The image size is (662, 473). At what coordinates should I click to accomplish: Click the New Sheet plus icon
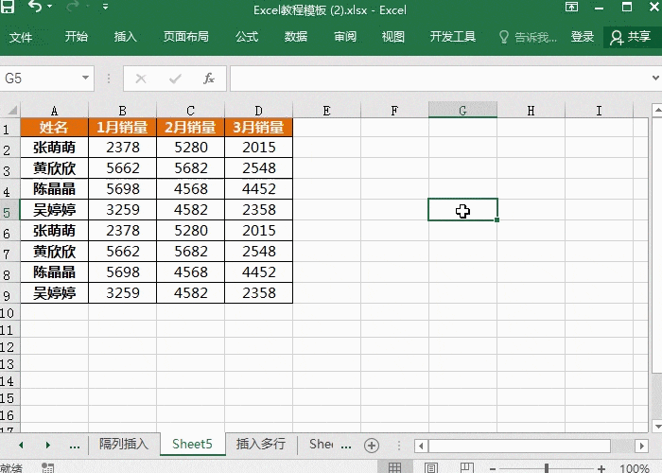click(x=372, y=446)
